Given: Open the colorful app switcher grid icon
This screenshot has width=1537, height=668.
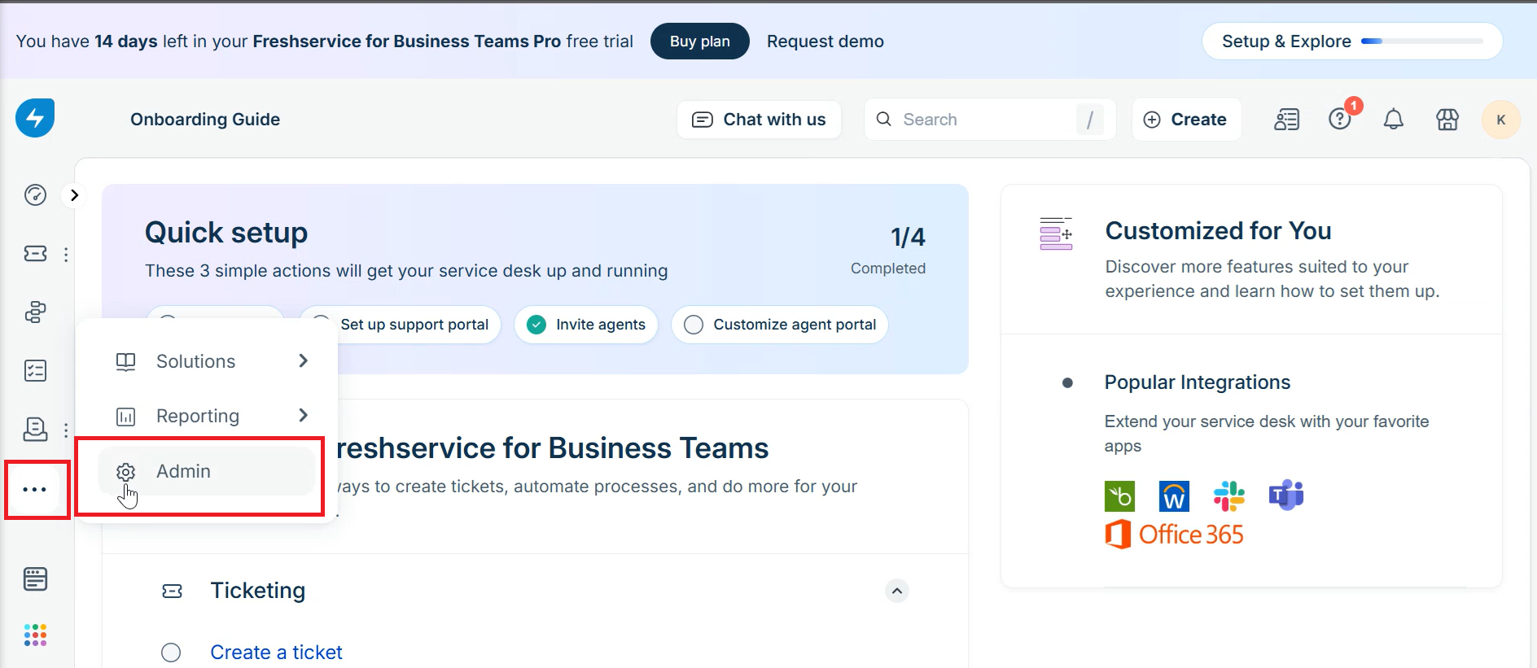Looking at the screenshot, I should tap(35, 635).
